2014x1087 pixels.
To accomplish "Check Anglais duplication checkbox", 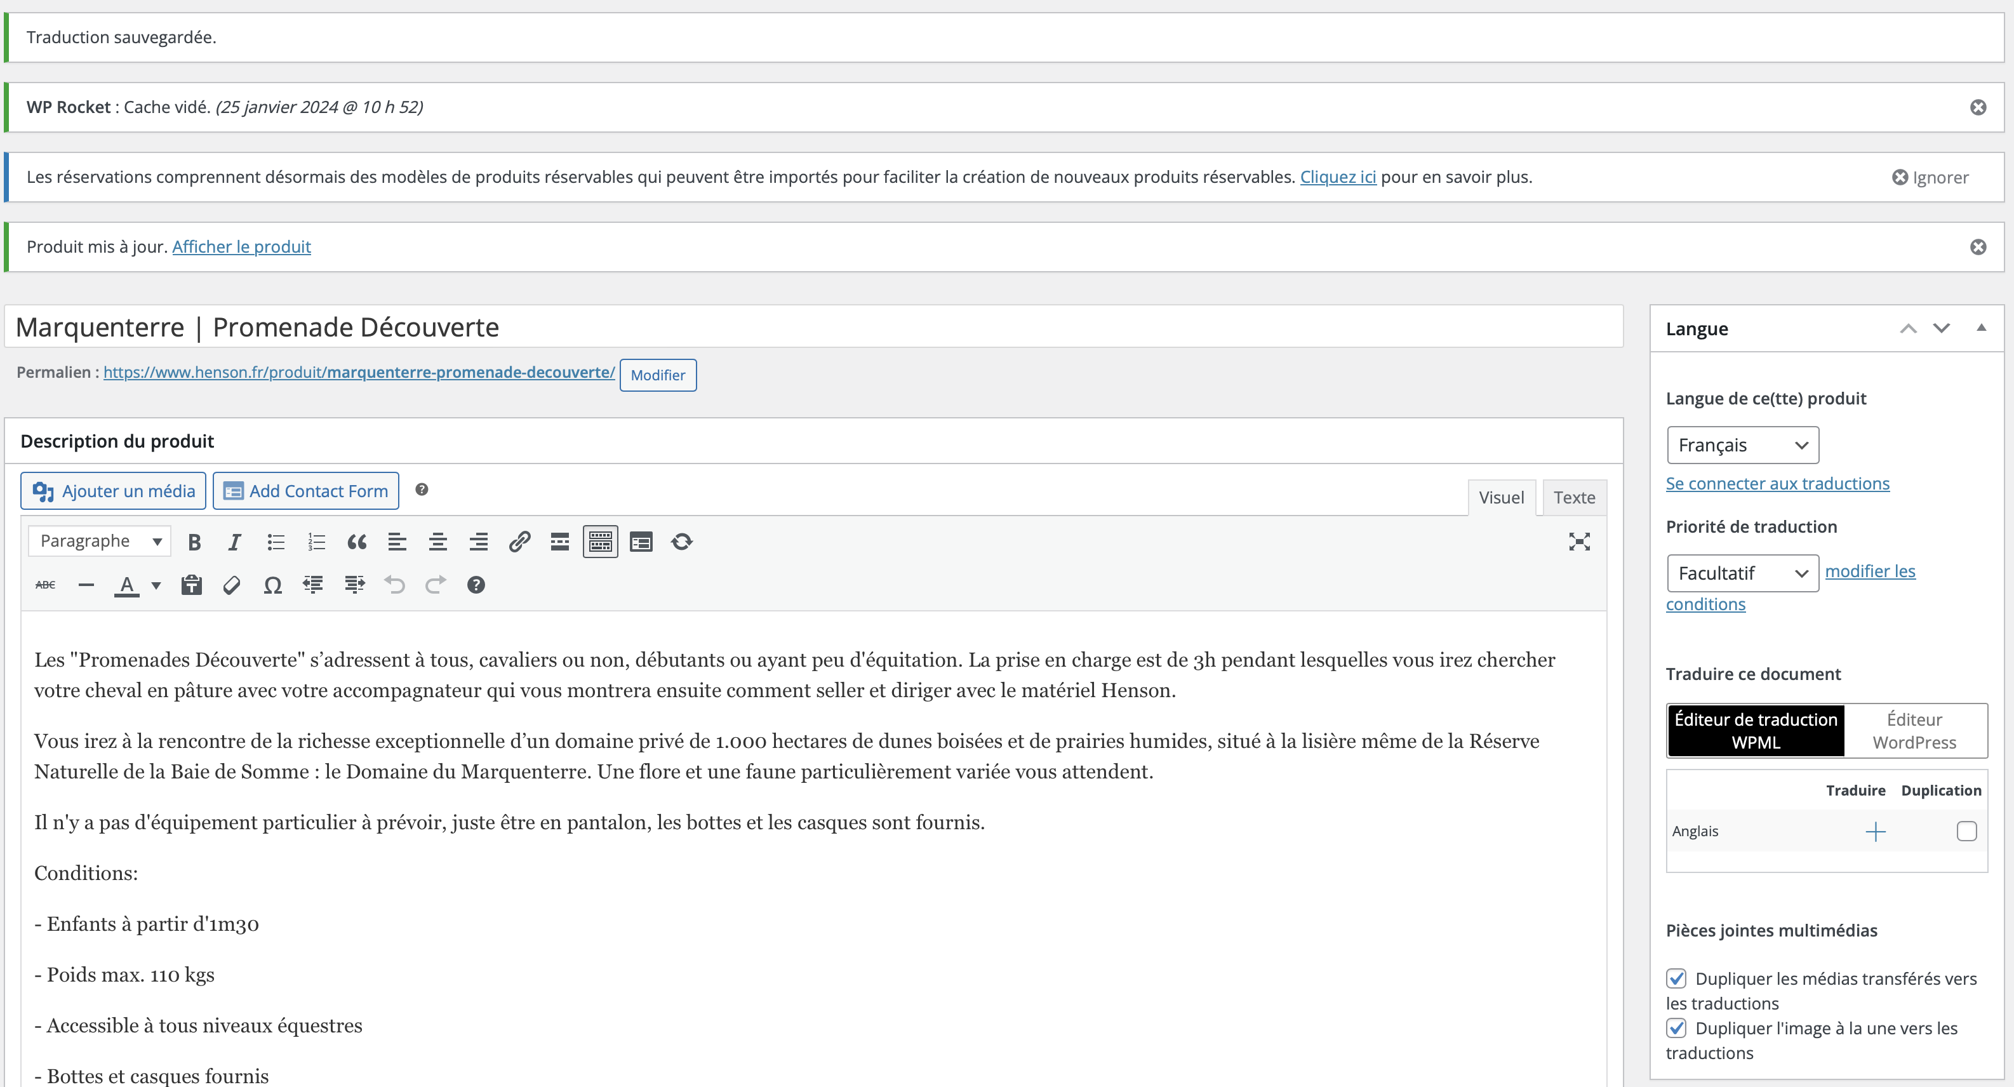I will pos(1966,831).
